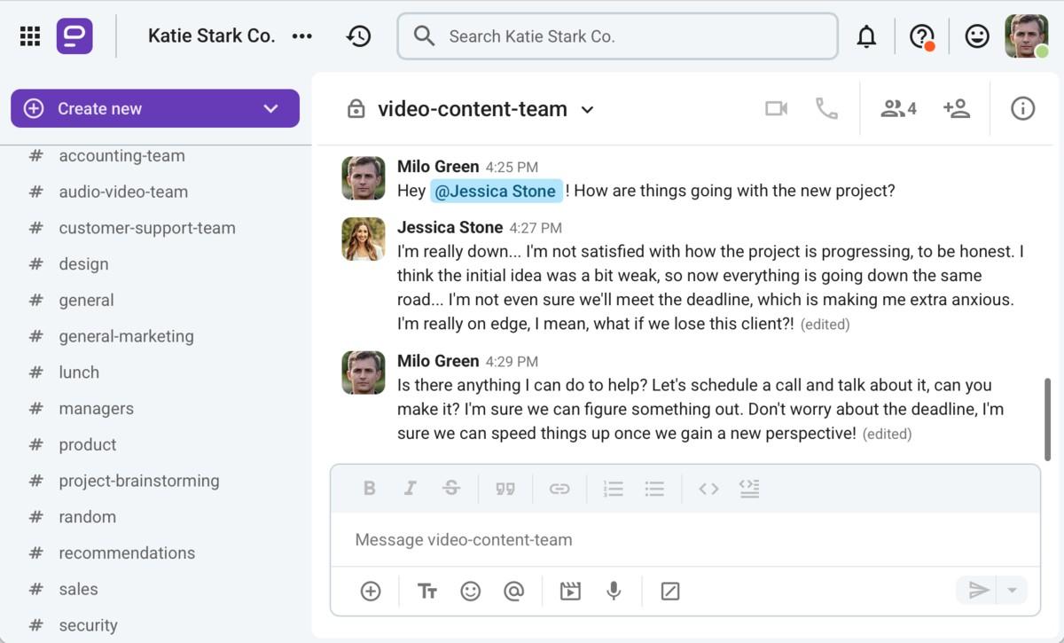Open the project-brainstorming channel
Image resolution: width=1064 pixels, height=643 pixels.
(139, 481)
